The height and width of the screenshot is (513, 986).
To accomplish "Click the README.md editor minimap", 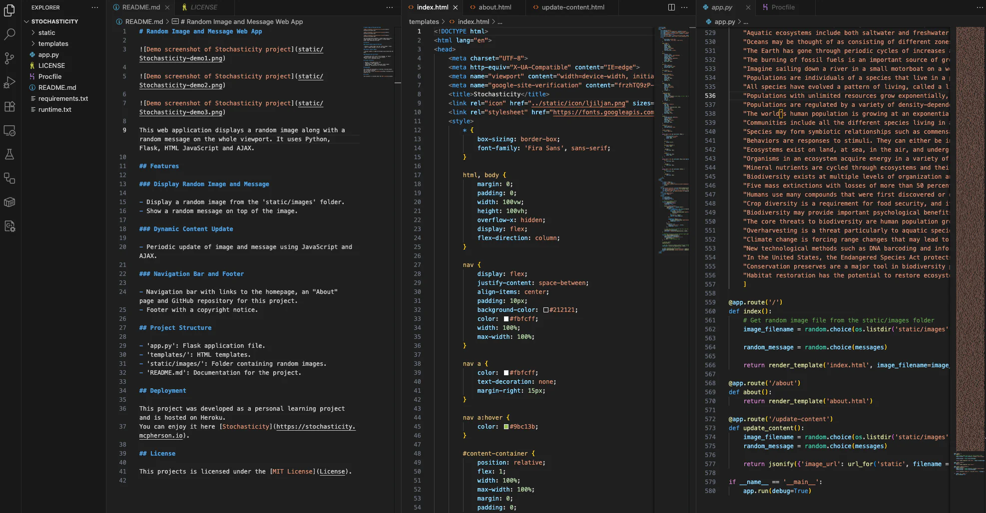I will pyautogui.click(x=378, y=52).
